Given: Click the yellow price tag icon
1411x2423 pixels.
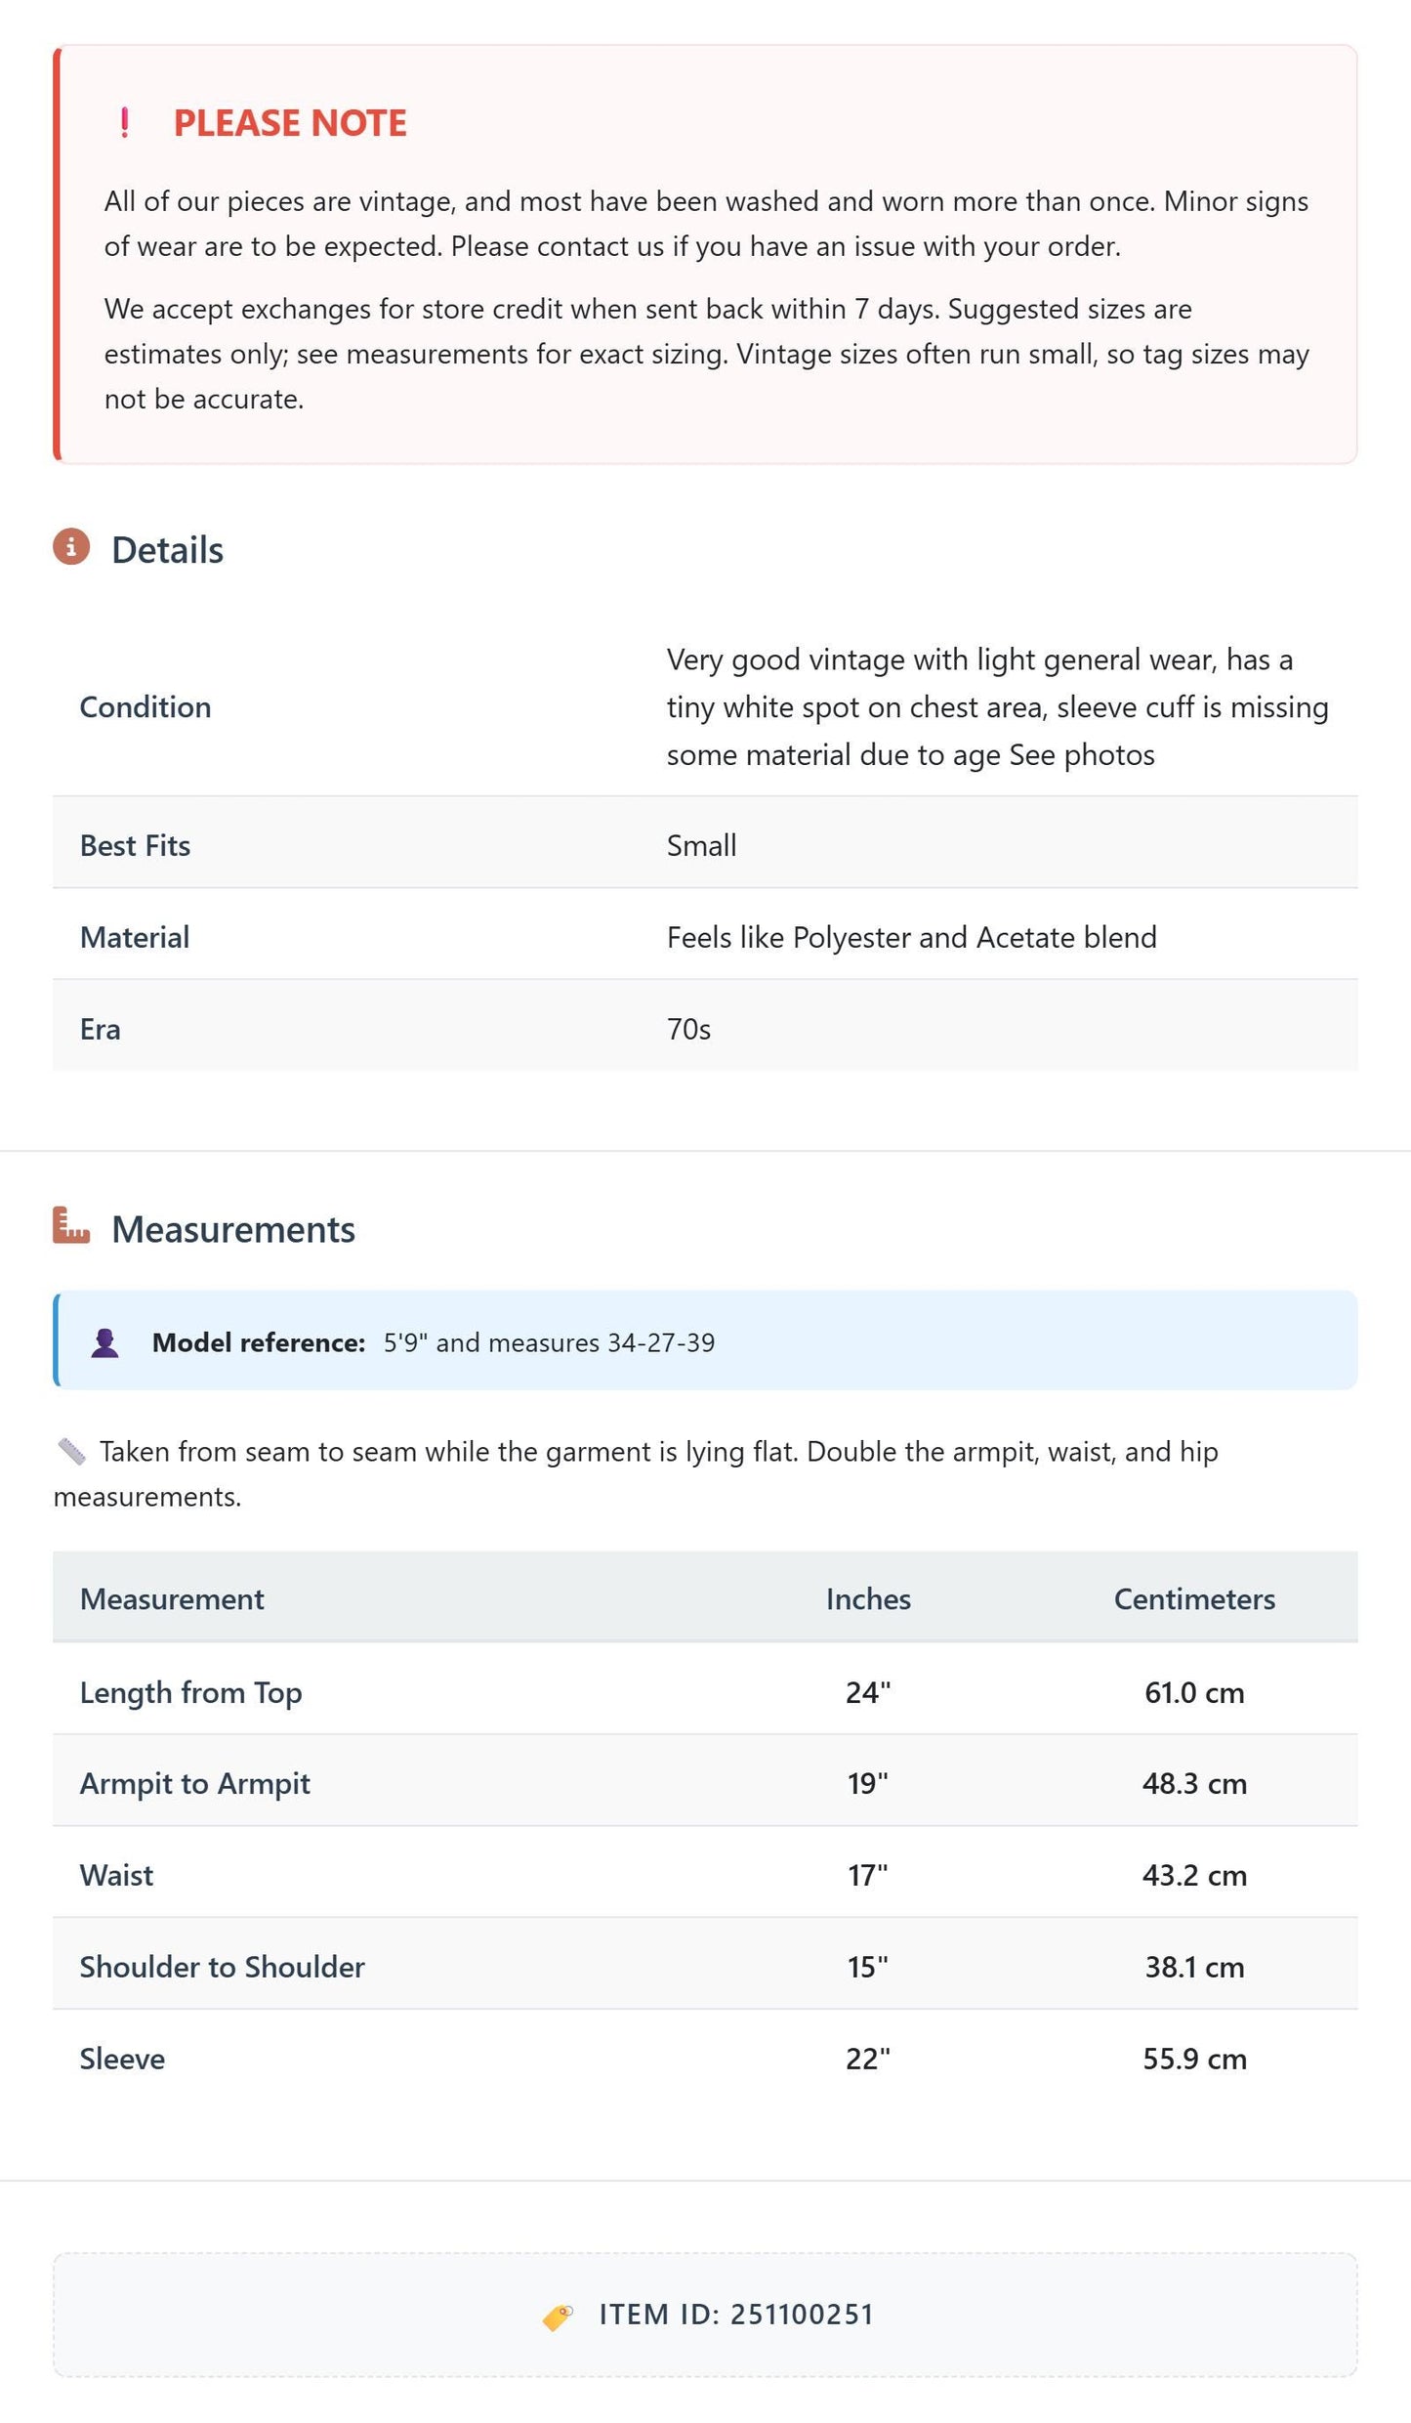Looking at the screenshot, I should 558,2316.
